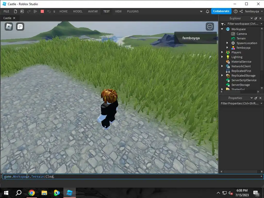Switch to the MODEL tab
This screenshot has height=198, width=264.
tap(78, 11)
